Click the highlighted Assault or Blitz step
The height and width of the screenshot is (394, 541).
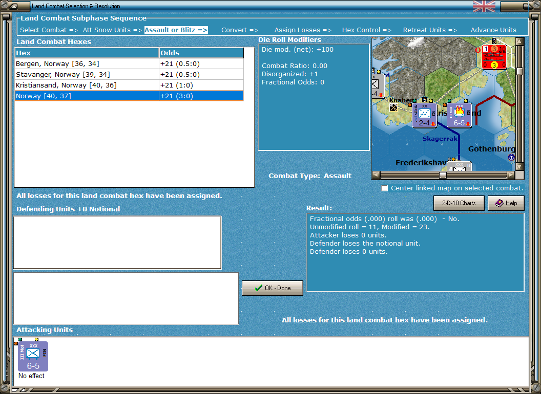(176, 30)
